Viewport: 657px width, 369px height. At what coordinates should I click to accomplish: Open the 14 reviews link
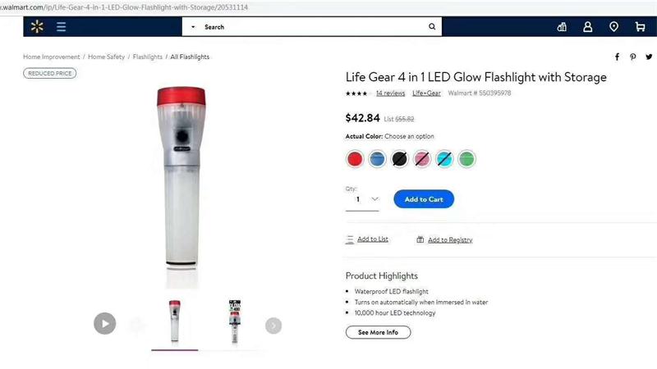(390, 93)
